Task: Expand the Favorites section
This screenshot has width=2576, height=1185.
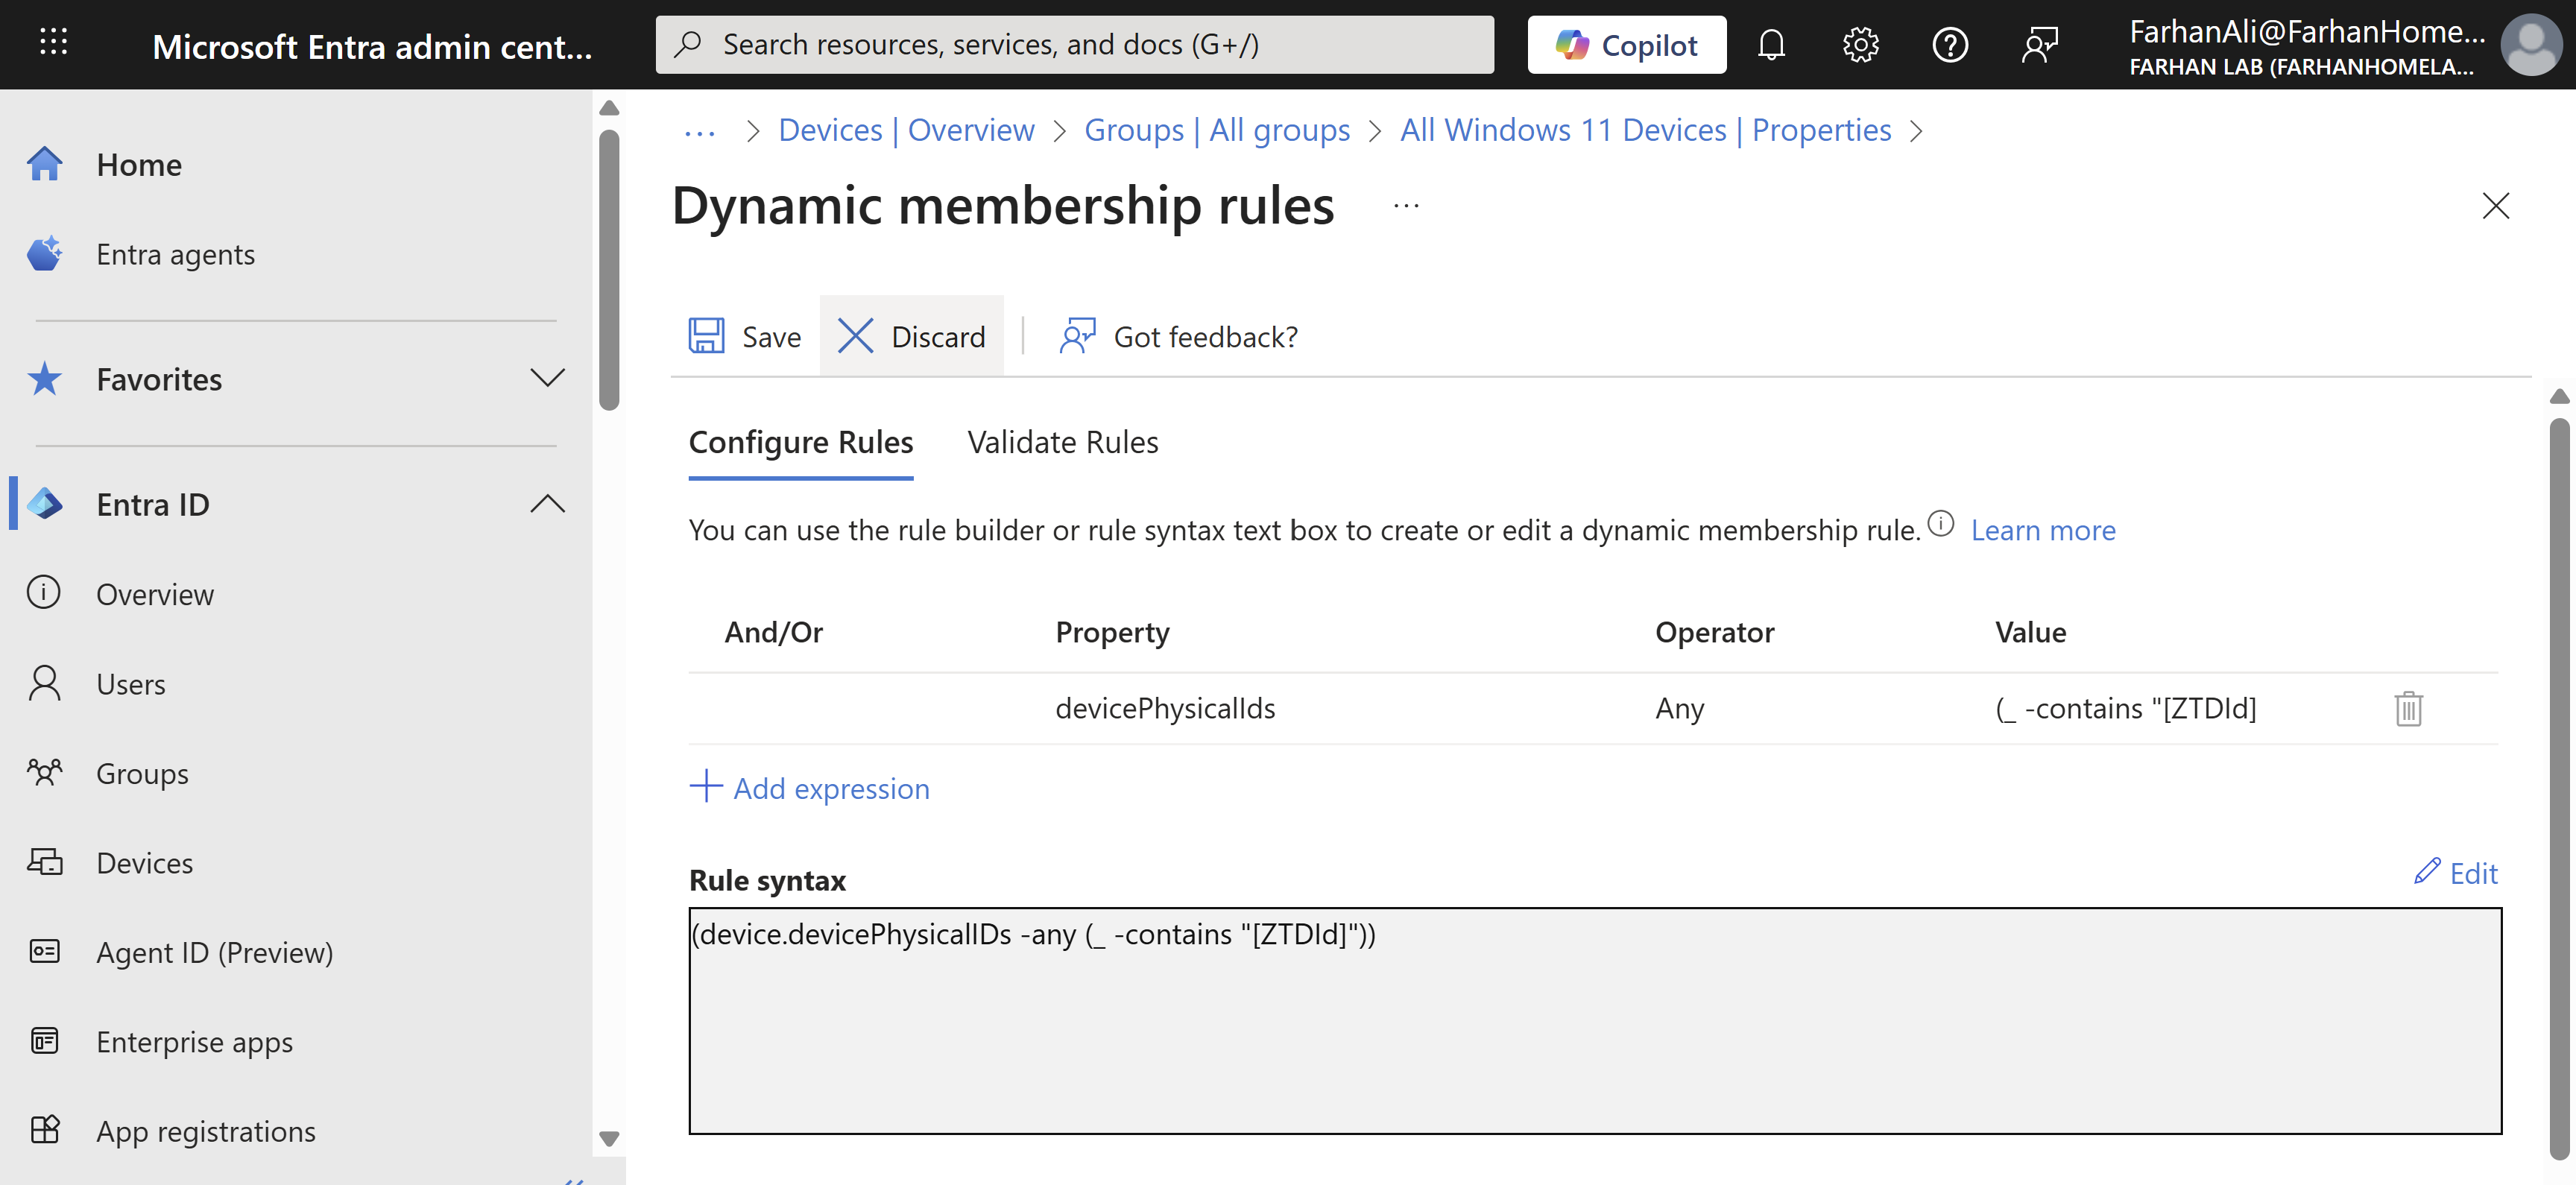Action: [547, 379]
